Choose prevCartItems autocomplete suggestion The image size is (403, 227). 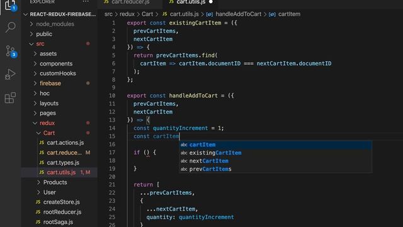pyautogui.click(x=275, y=169)
